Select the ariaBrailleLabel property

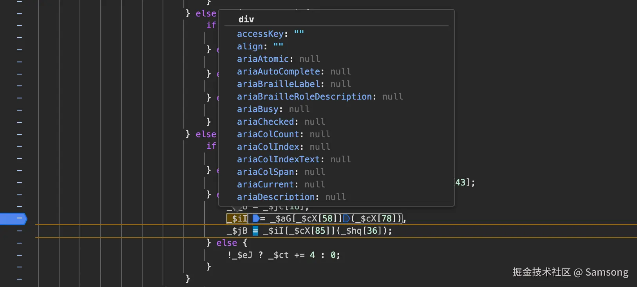coord(294,84)
